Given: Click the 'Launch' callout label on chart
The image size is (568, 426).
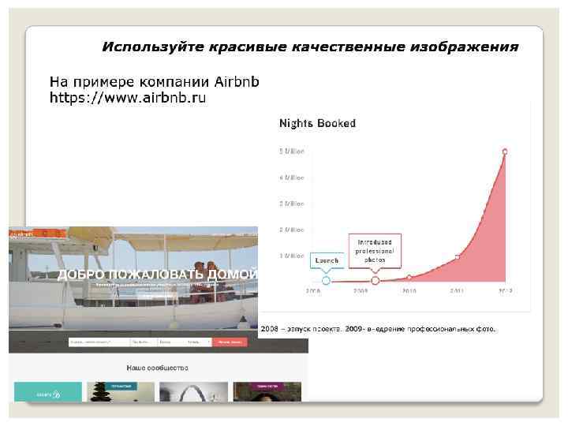Looking at the screenshot, I should click(327, 260).
